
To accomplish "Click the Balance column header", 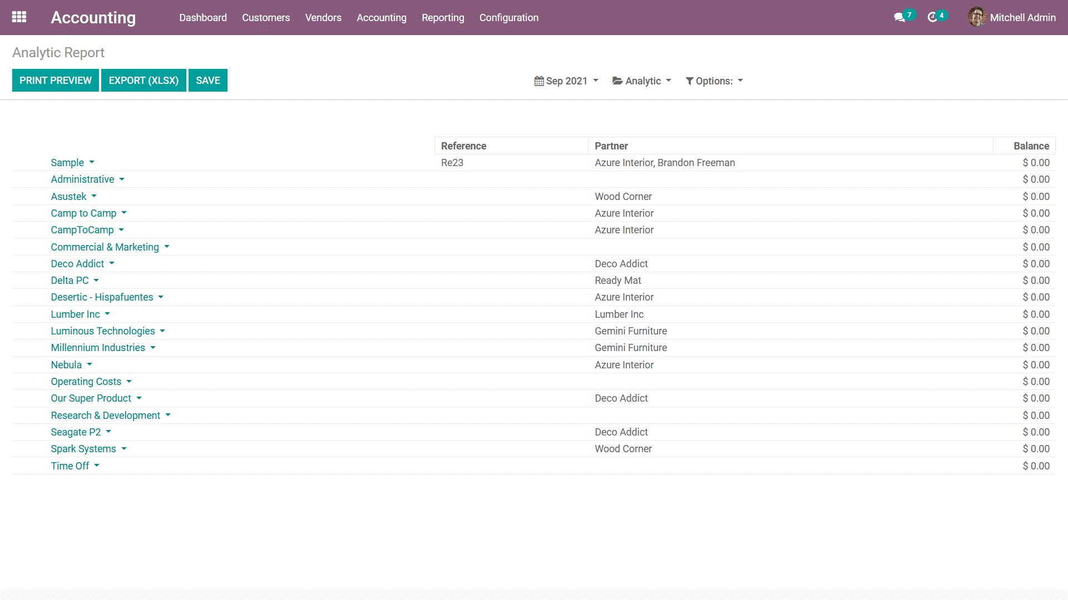I will [1031, 146].
